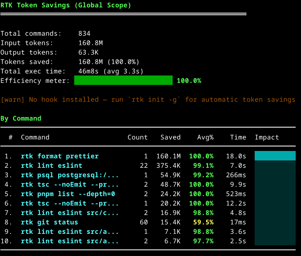The image size is (301, 256).
Task: Click row 2 'rtk lint eslint' command
Action: (51, 166)
